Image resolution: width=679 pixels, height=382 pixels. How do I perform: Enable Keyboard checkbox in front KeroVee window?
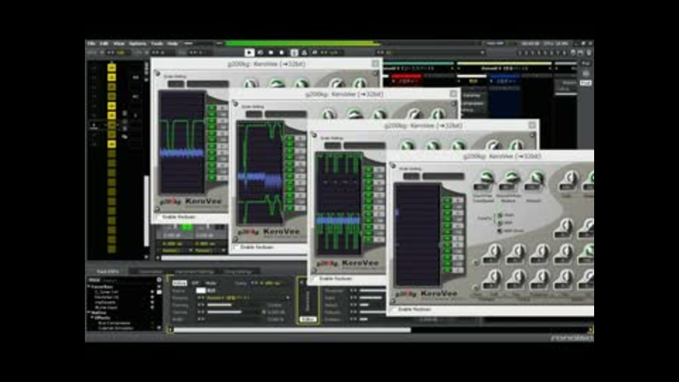pos(393,310)
